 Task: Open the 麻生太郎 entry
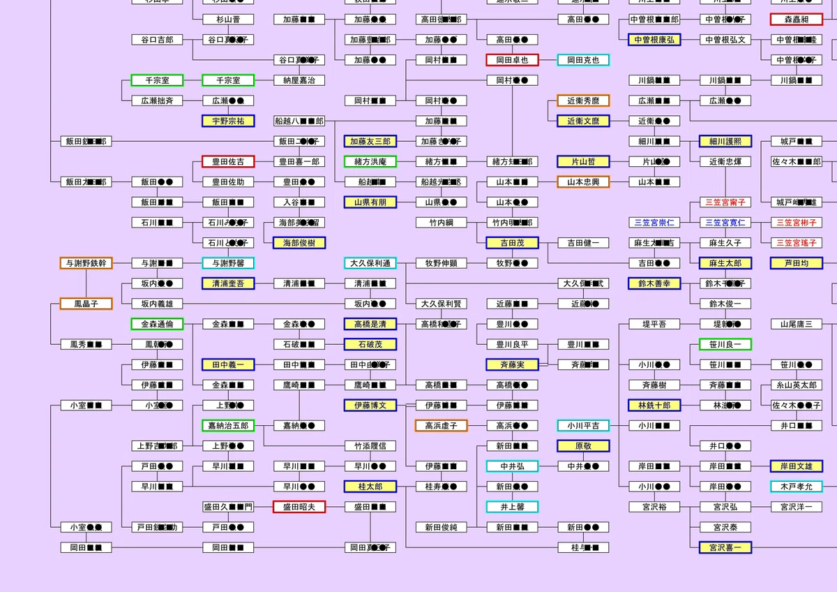(x=725, y=263)
